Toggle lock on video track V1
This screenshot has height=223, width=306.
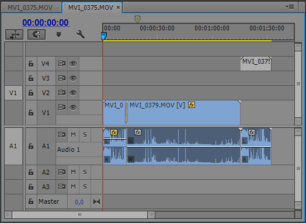pyautogui.click(x=31, y=113)
